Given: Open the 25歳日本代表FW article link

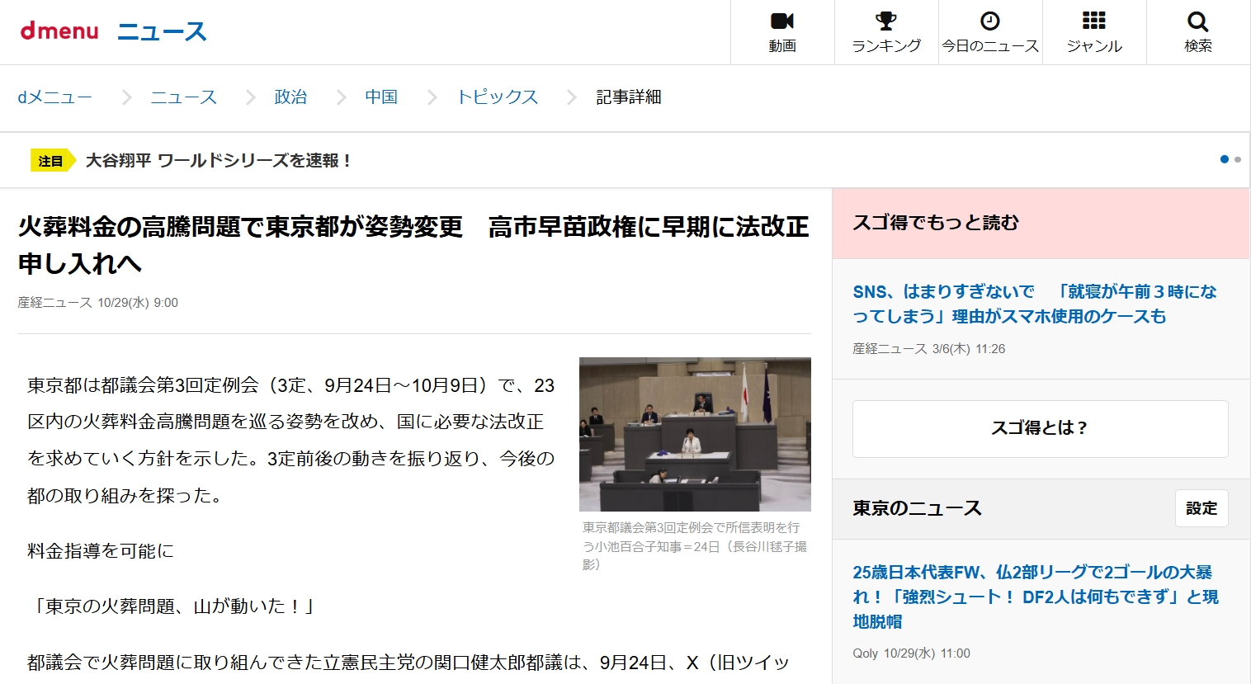Looking at the screenshot, I should click(1036, 597).
